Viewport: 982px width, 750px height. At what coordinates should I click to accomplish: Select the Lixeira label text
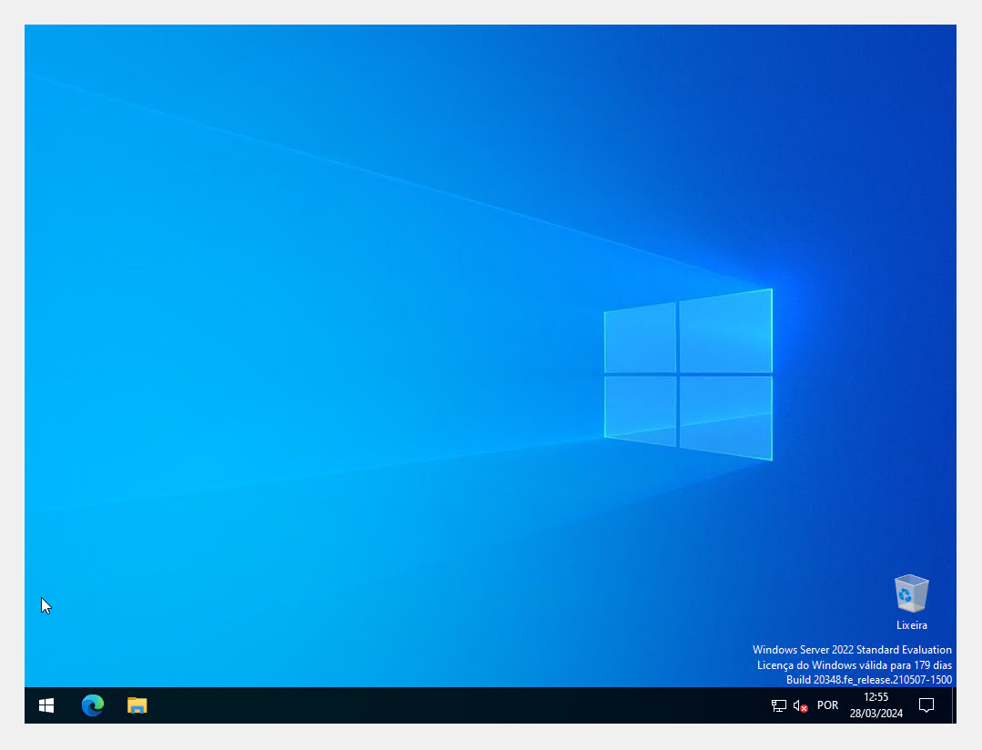coord(911,625)
